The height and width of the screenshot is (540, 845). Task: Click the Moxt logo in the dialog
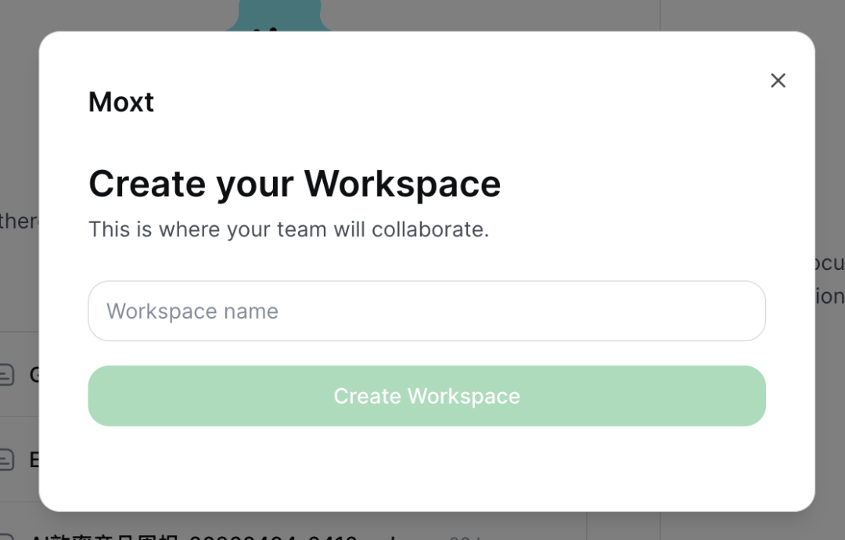[x=121, y=103]
